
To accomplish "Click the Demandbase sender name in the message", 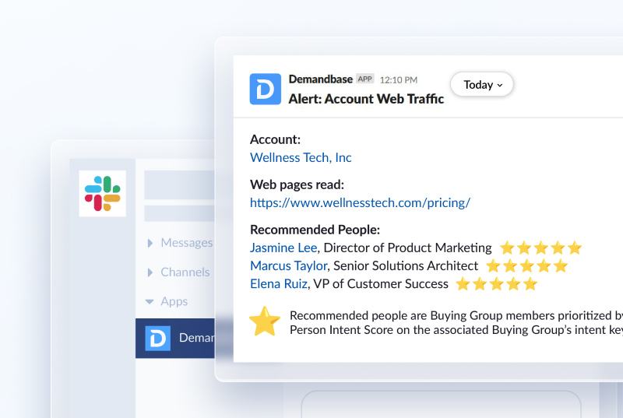I will 320,79.
